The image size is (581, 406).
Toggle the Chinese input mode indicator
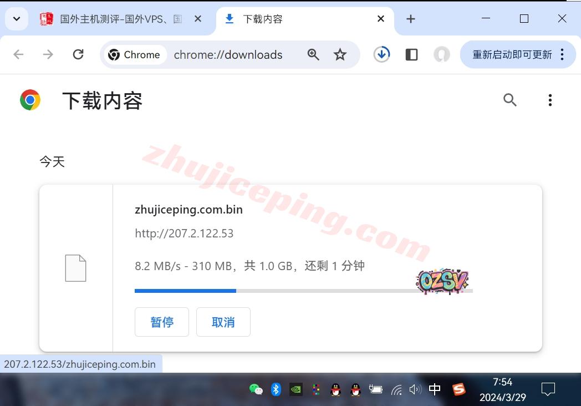pyautogui.click(x=435, y=389)
